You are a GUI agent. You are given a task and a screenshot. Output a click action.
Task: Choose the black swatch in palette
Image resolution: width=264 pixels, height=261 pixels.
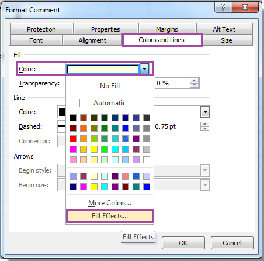pos(73,118)
